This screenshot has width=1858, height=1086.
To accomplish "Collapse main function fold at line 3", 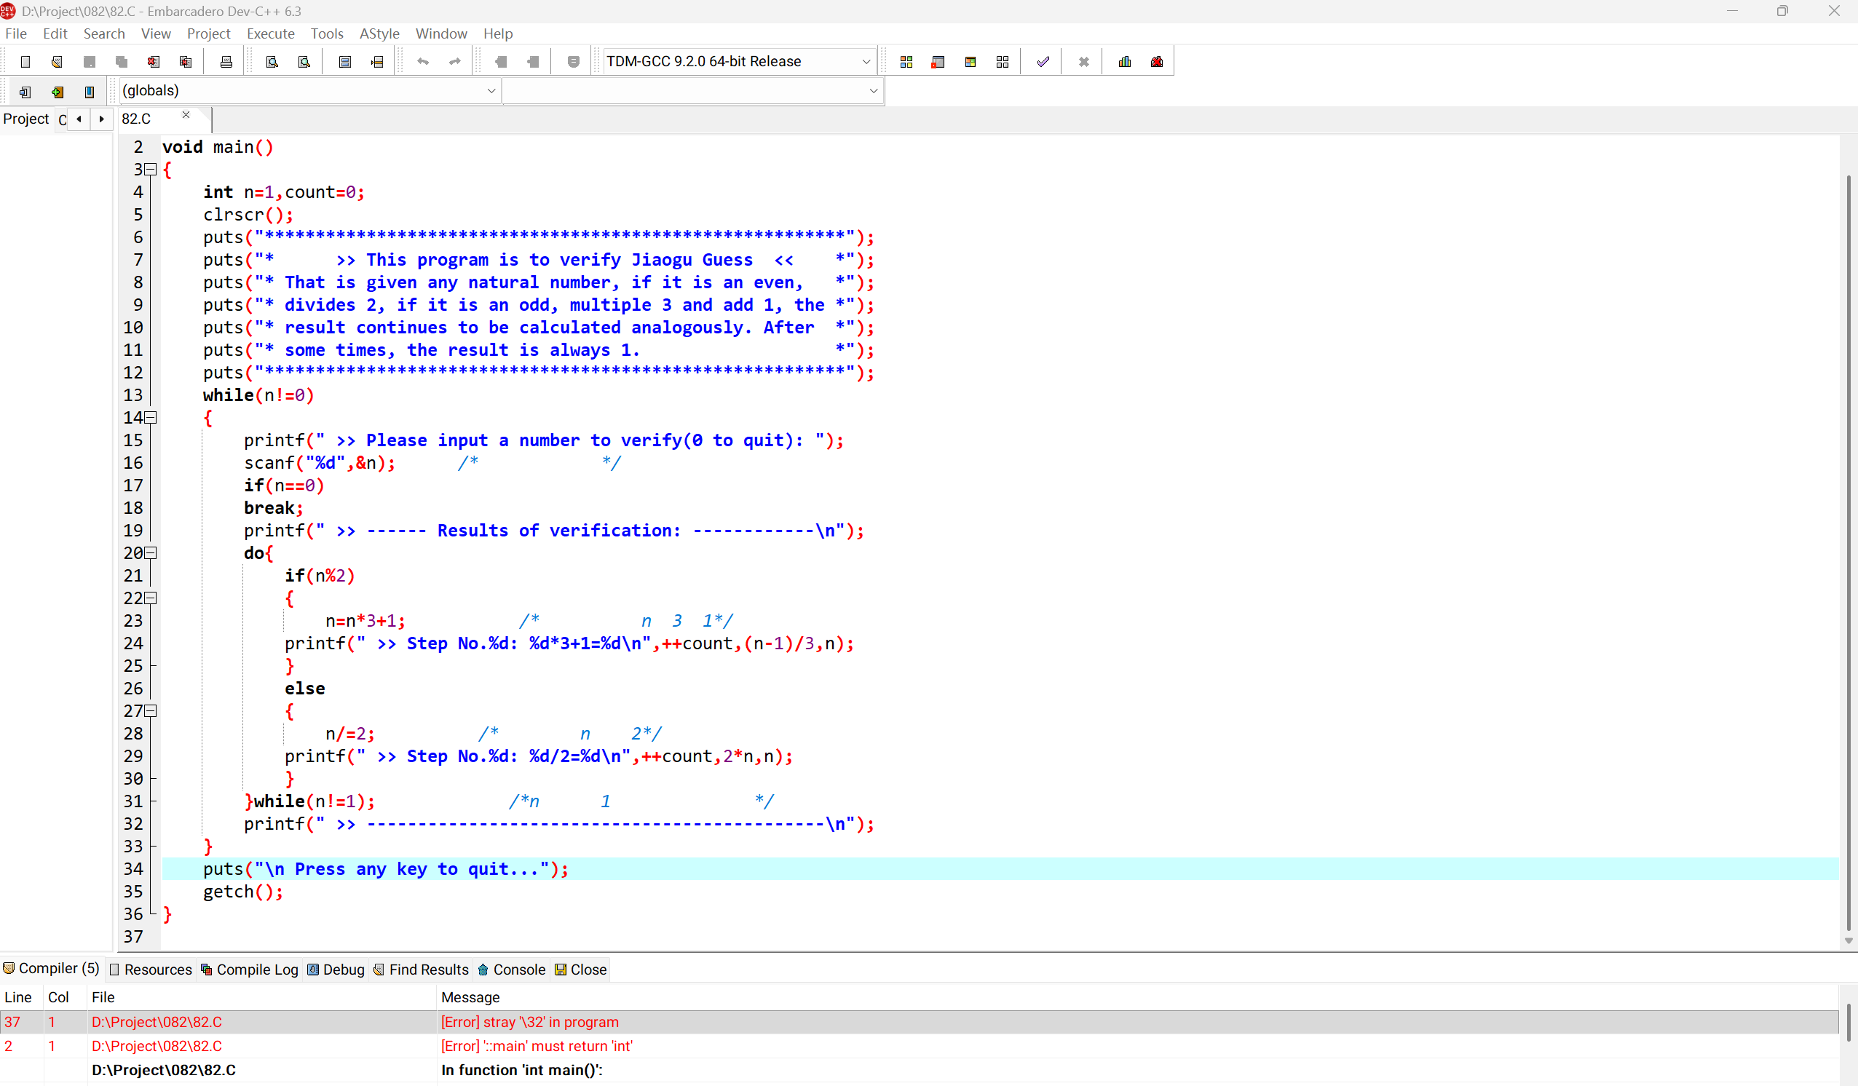I will pos(151,170).
